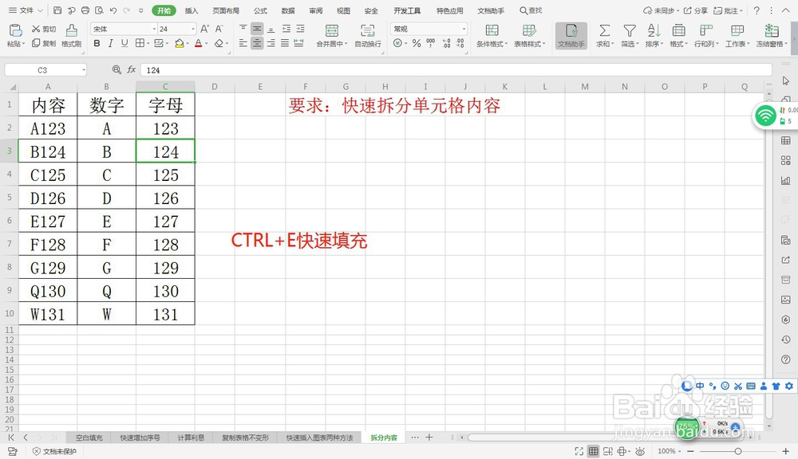Add a new sheet with plus button
Viewport: 798px width, 459px height.
tap(429, 437)
